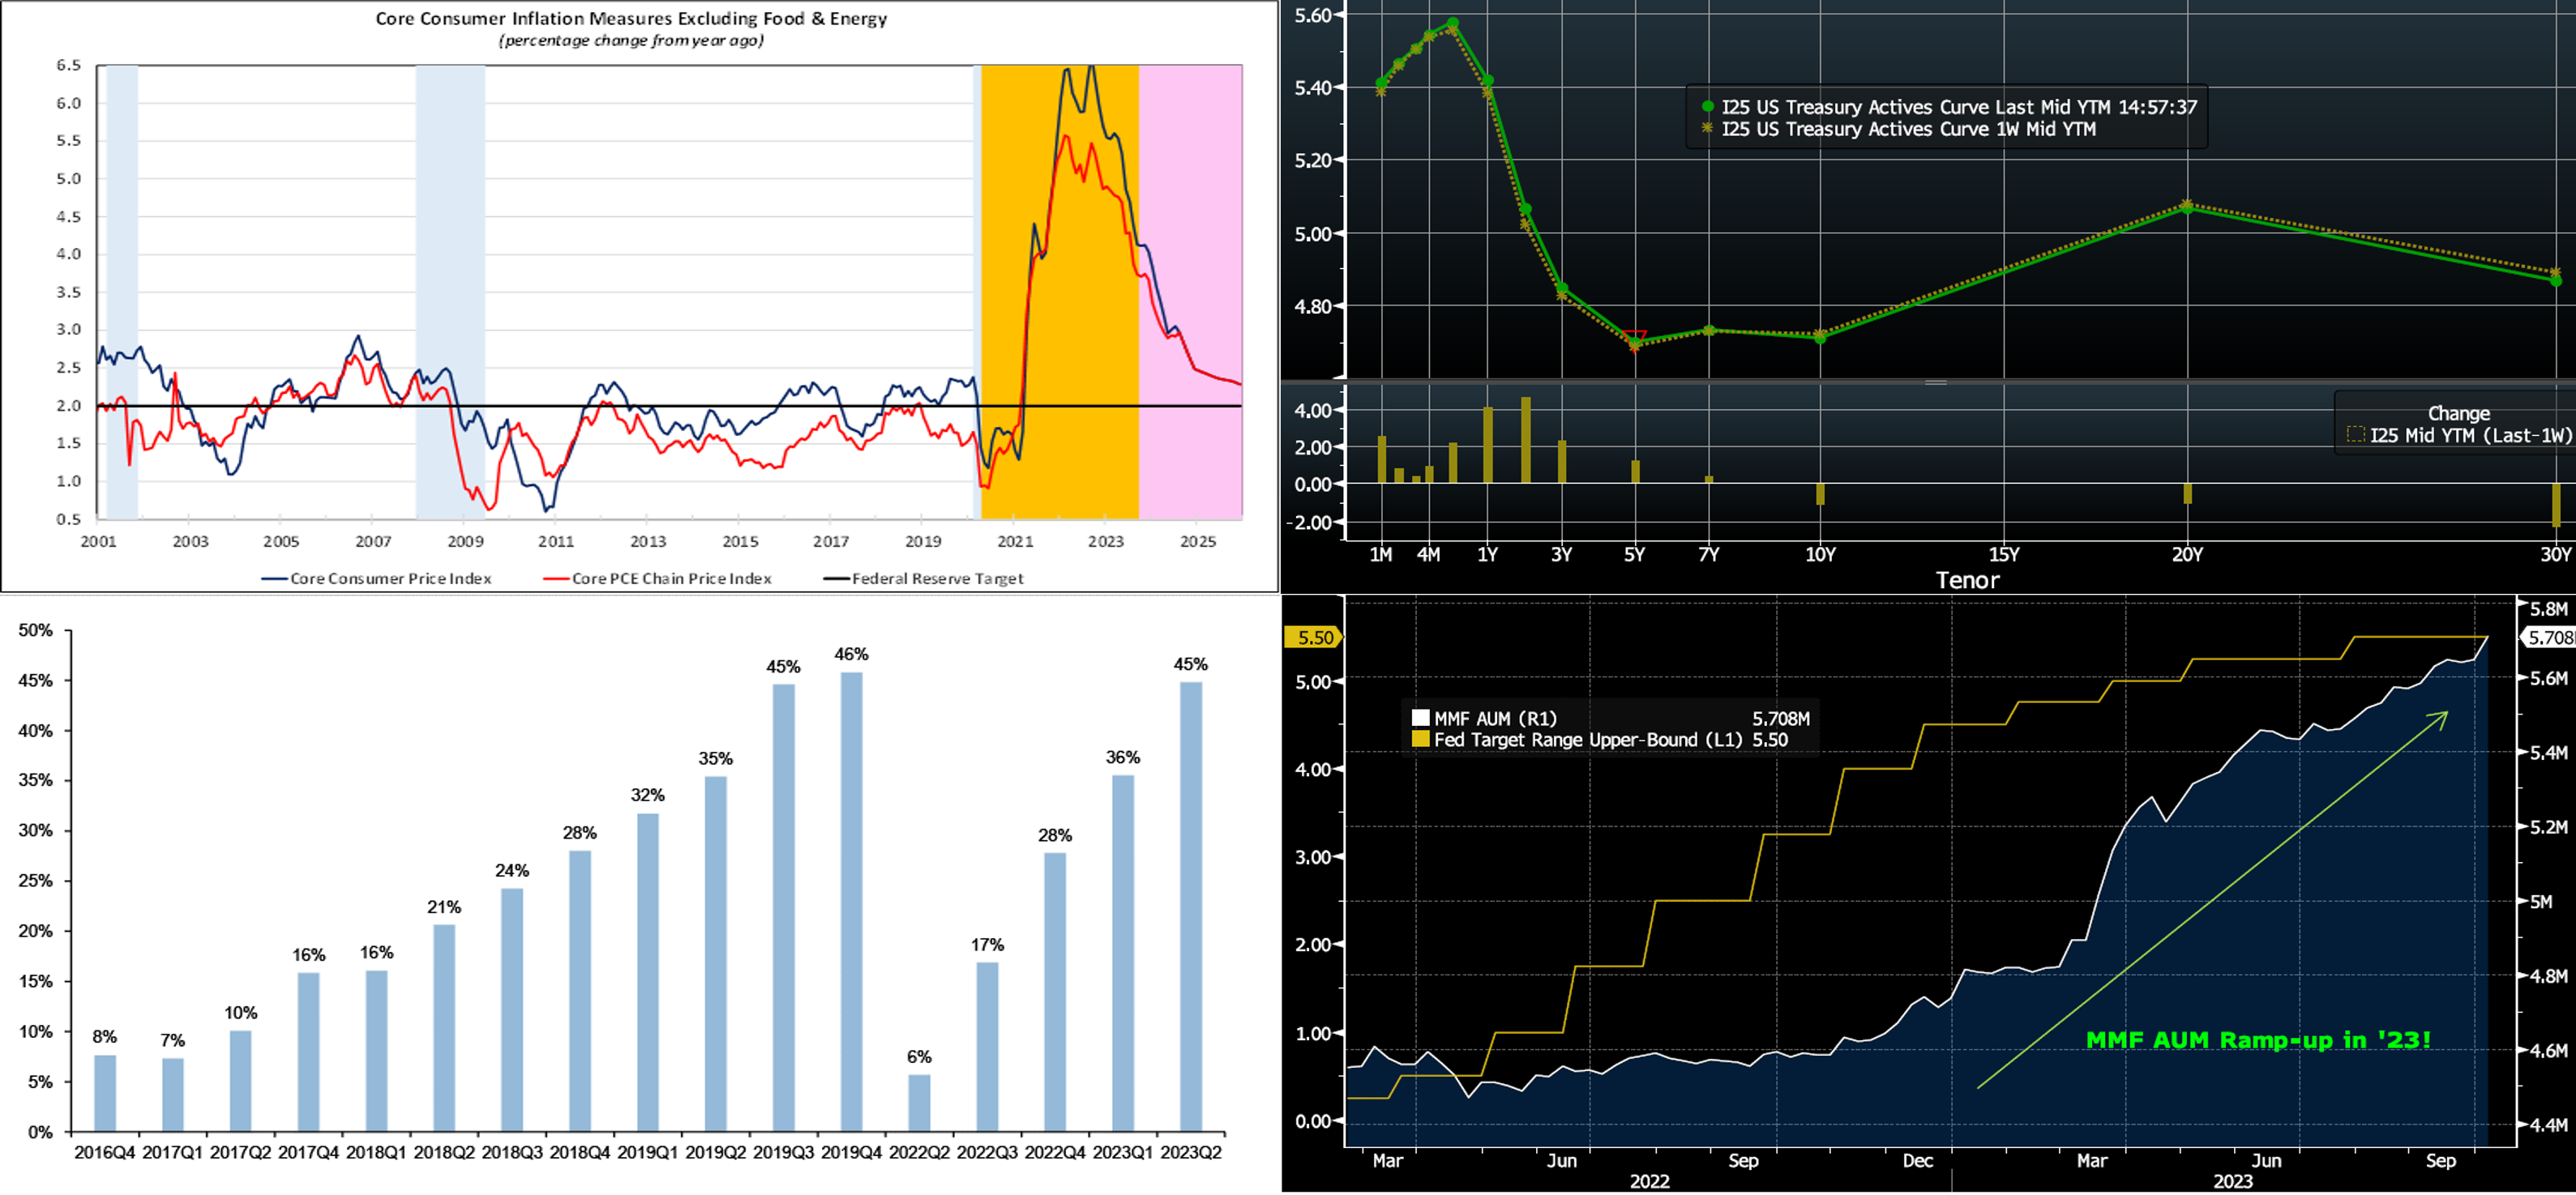Click the yellow 5.50 axis value tag

point(1314,638)
